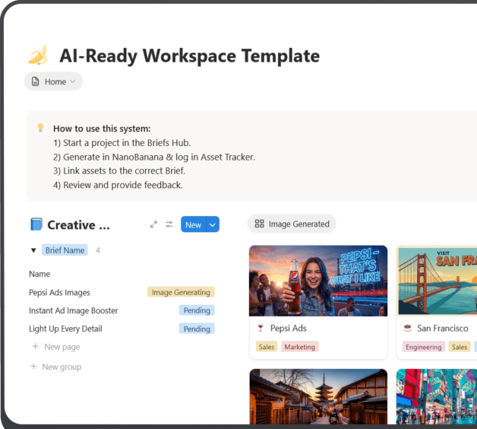Open the Japanese pagoda street thumbnail
The image size is (477, 429).
[318, 396]
